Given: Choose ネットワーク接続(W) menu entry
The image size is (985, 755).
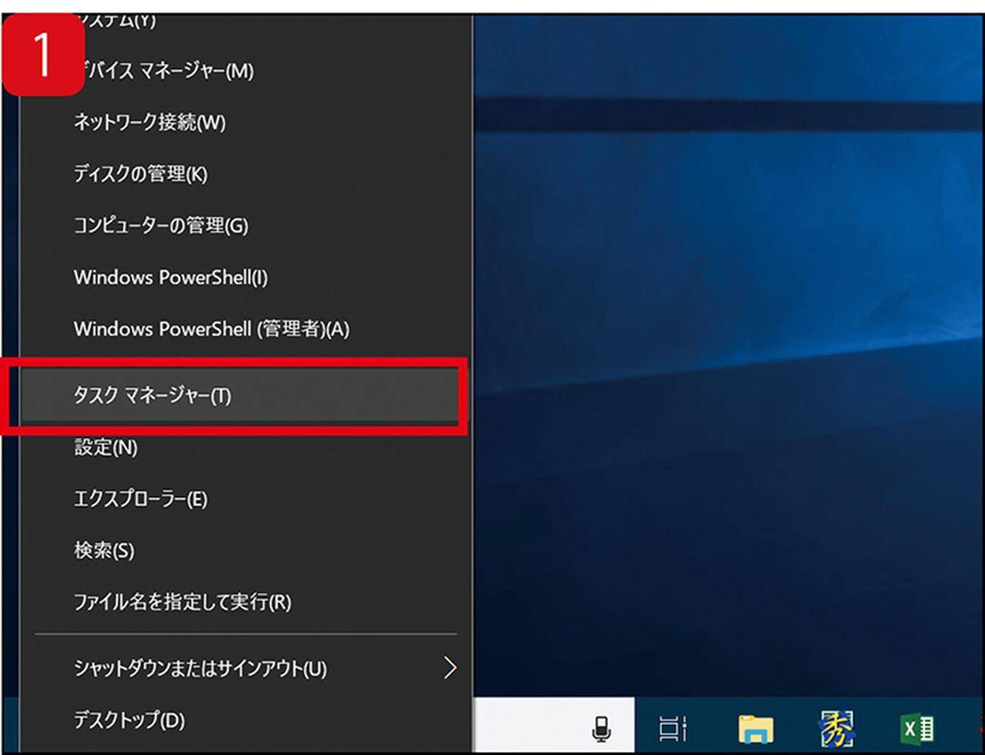Looking at the screenshot, I should pyautogui.click(x=149, y=122).
